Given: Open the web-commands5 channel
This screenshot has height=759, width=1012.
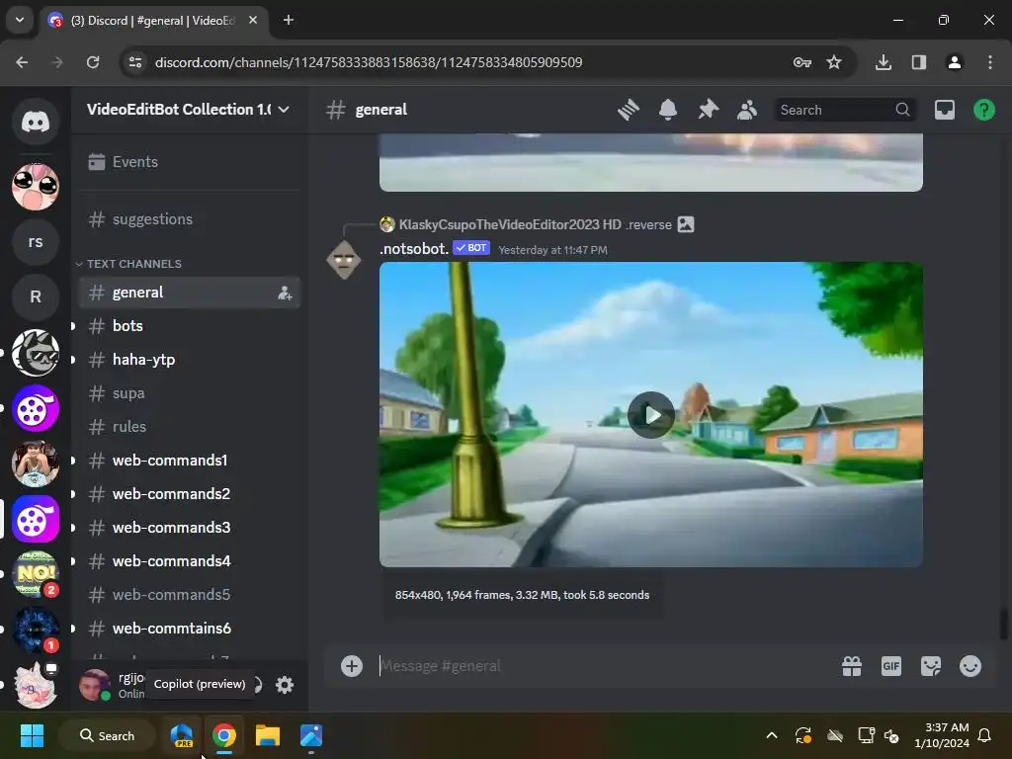Looking at the screenshot, I should [189, 594].
